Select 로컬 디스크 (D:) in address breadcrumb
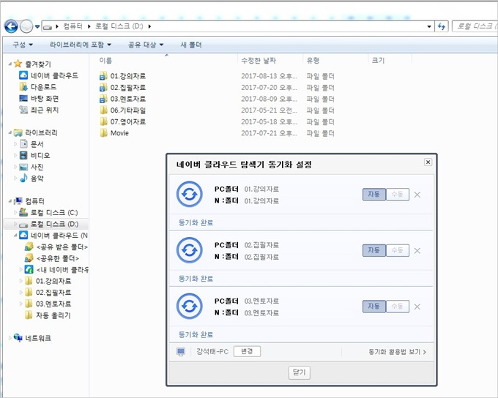 tap(119, 26)
